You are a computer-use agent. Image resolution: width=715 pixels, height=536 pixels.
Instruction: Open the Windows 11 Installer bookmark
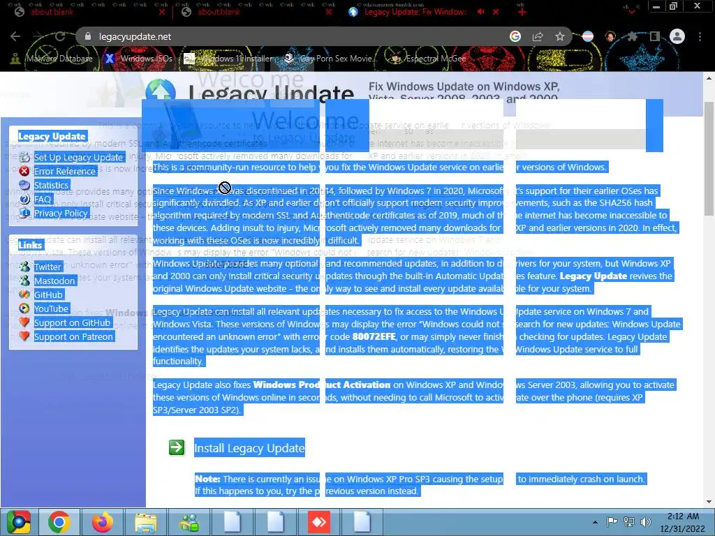click(x=229, y=59)
